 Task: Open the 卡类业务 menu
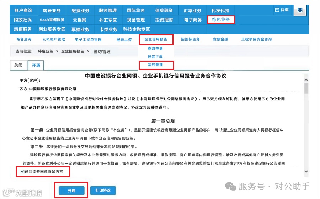[x=108, y=29]
